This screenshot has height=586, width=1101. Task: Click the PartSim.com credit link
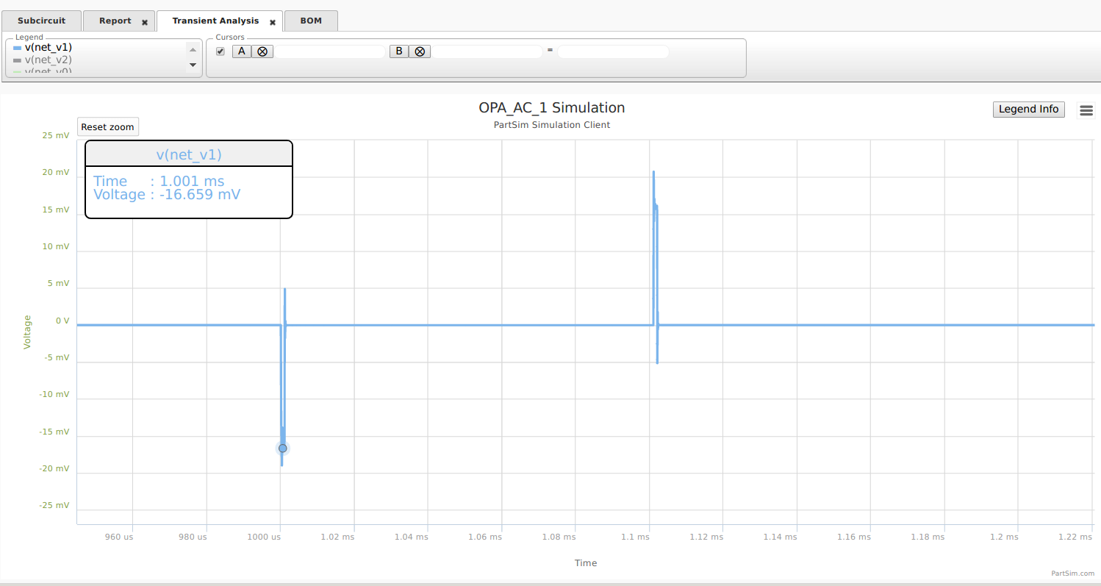coord(1072,574)
